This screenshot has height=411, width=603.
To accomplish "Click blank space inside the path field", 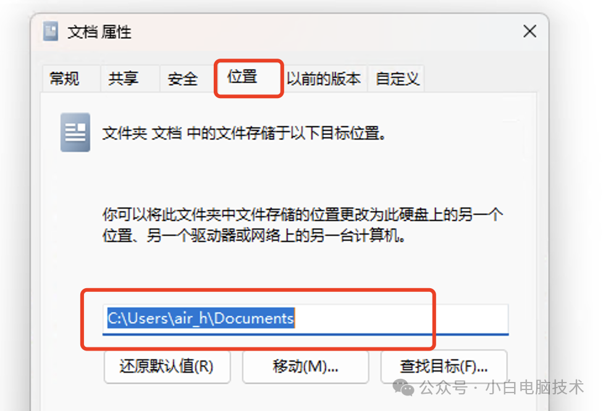I will 400,319.
